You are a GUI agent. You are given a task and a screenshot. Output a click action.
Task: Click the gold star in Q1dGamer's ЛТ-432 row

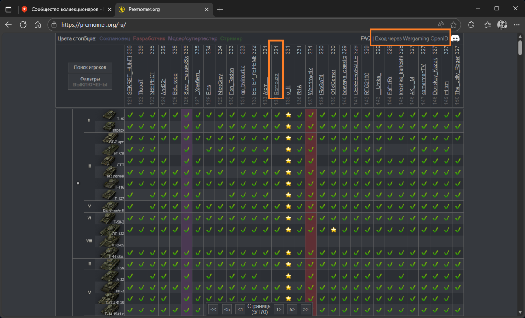click(333, 230)
